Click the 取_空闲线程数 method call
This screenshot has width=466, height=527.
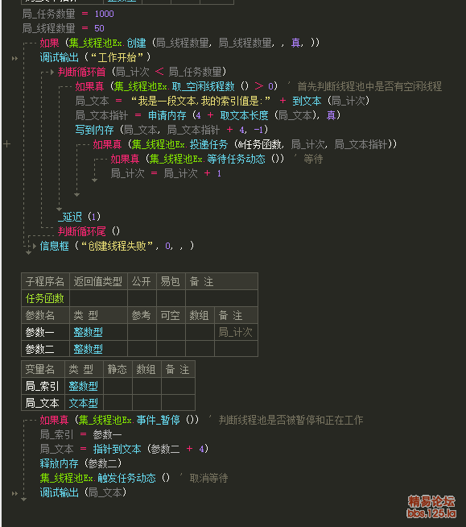pyautogui.click(x=203, y=86)
